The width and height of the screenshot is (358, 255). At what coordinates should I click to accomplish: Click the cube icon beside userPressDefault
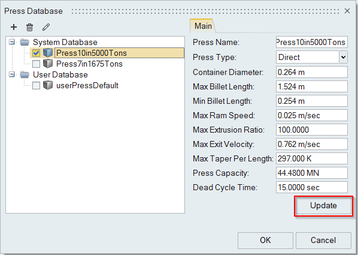point(48,85)
